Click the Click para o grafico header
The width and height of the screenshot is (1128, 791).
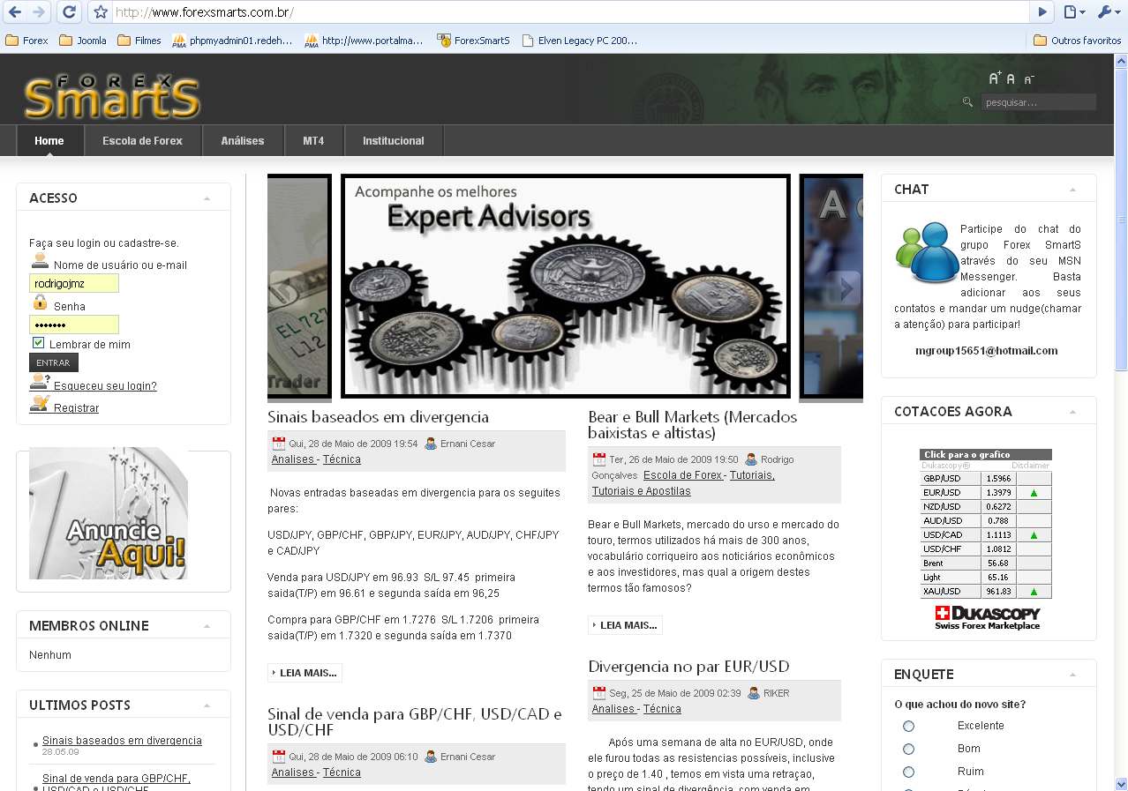tap(986, 454)
